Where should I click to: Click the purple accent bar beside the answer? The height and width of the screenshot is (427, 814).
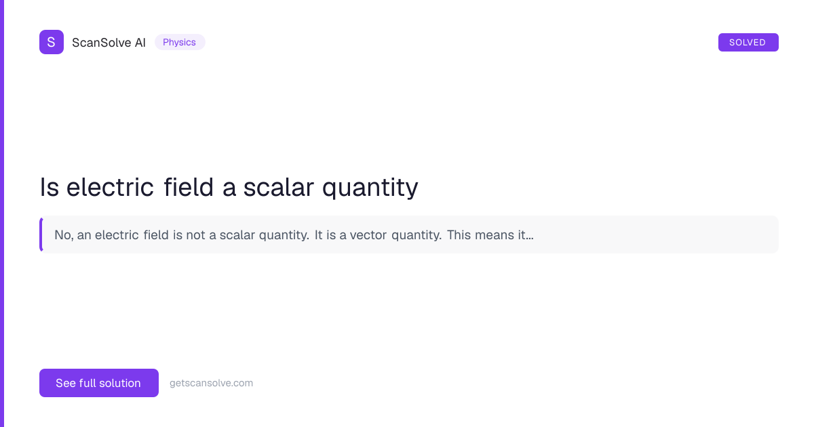point(41,235)
